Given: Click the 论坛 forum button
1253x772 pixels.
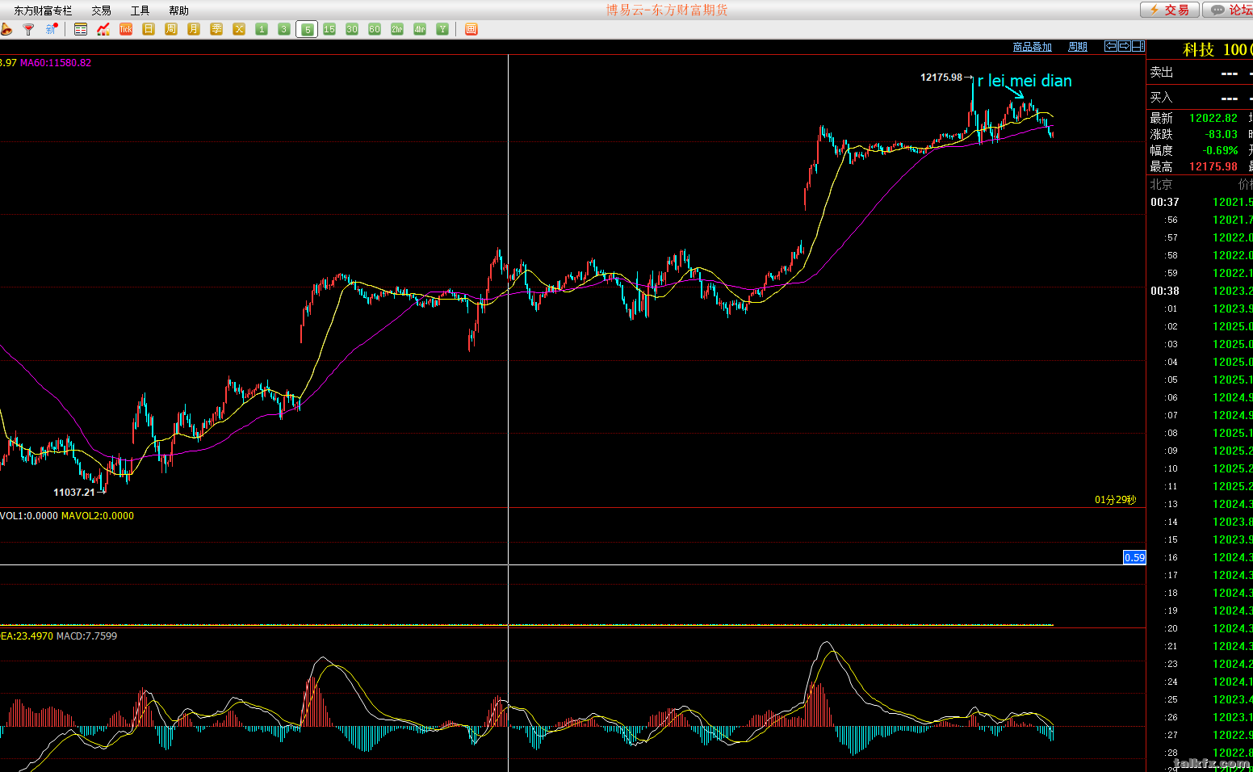Looking at the screenshot, I should tap(1229, 10).
